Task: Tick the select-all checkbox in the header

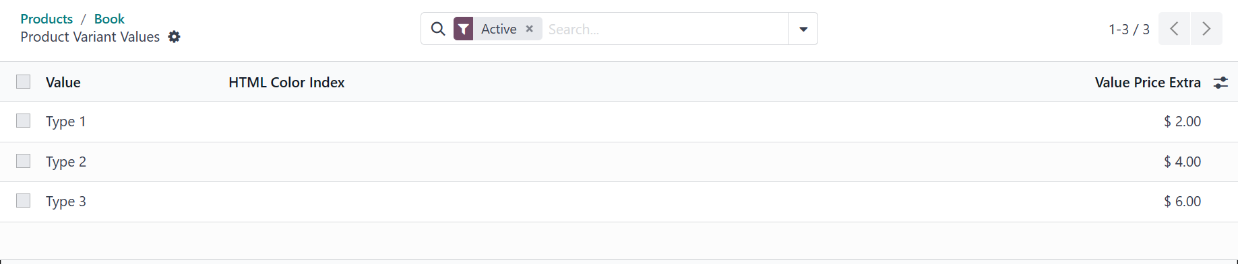Action: [24, 82]
